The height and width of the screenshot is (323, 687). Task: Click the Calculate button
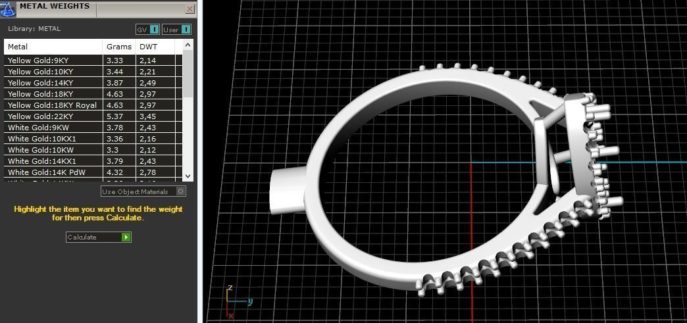(x=99, y=237)
